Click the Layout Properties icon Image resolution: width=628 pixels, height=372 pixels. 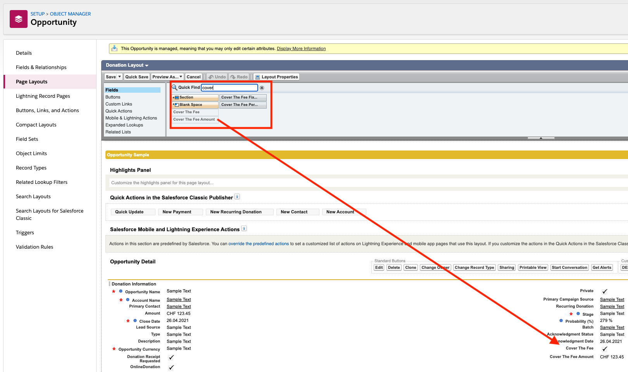257,77
